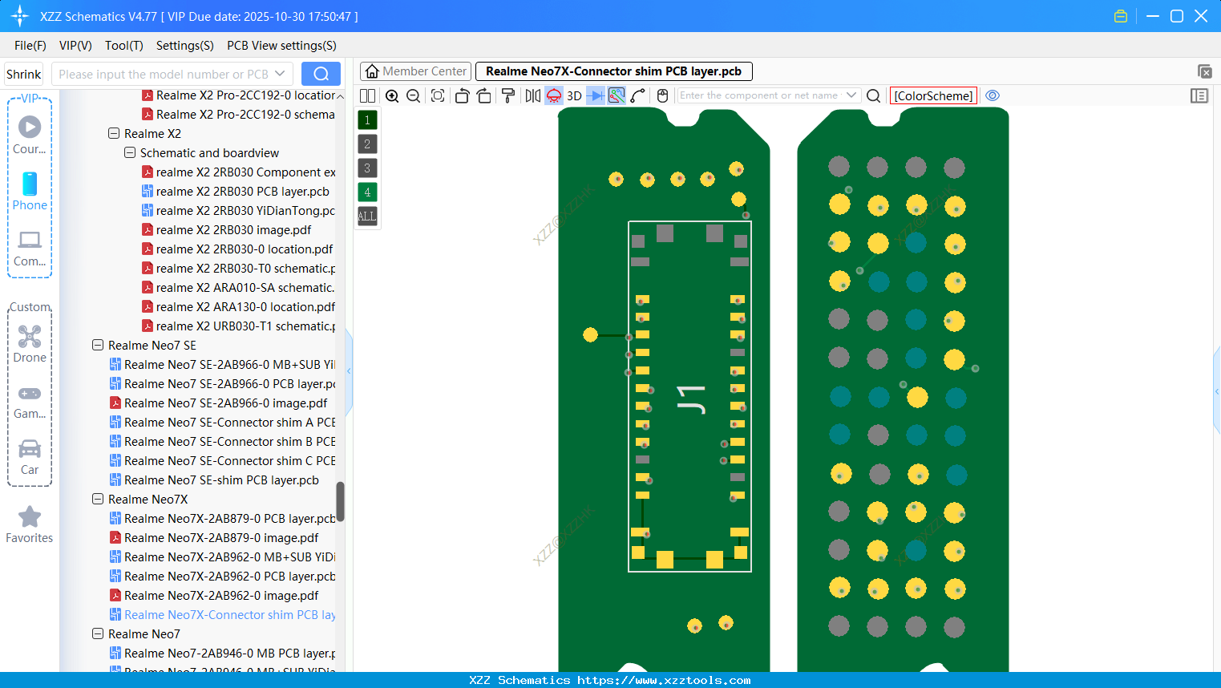Open the Courses sidebar icon
Screen dimensions: 1221x688
[x=30, y=135]
